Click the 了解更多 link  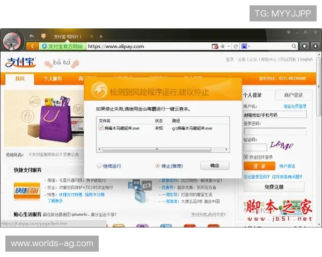point(55,201)
